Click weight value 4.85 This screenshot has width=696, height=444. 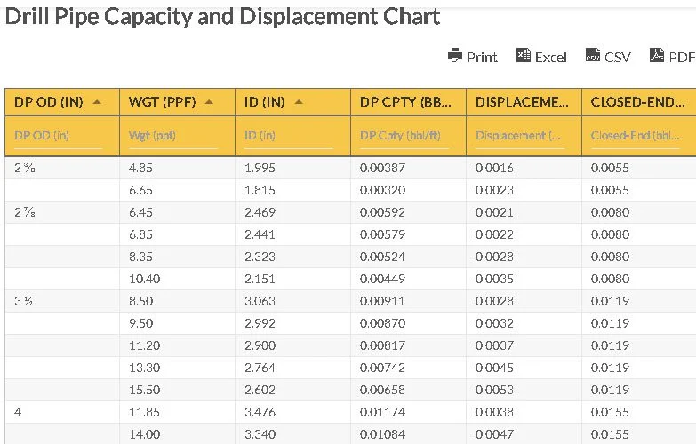click(x=140, y=168)
